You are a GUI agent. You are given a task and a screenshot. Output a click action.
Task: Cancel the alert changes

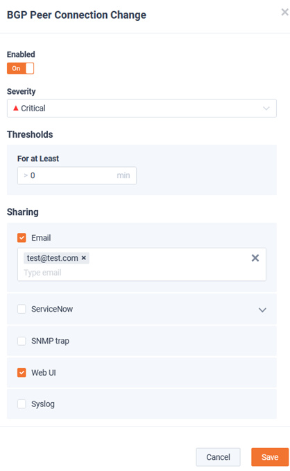click(218, 457)
